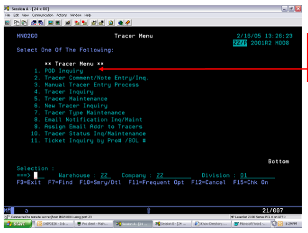
Task: Click the HP LaserJet printer status text
Action: point(258,217)
